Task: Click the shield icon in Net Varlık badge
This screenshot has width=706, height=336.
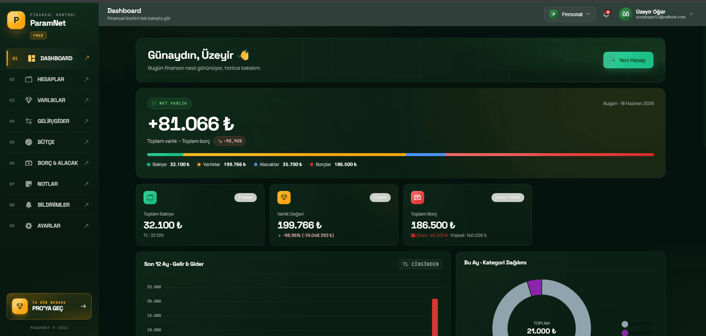Action: (x=154, y=104)
